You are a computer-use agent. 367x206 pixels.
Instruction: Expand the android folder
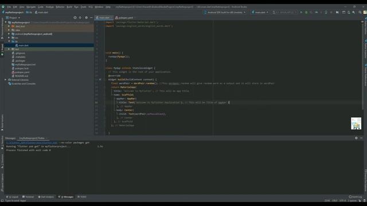(x=9, y=34)
